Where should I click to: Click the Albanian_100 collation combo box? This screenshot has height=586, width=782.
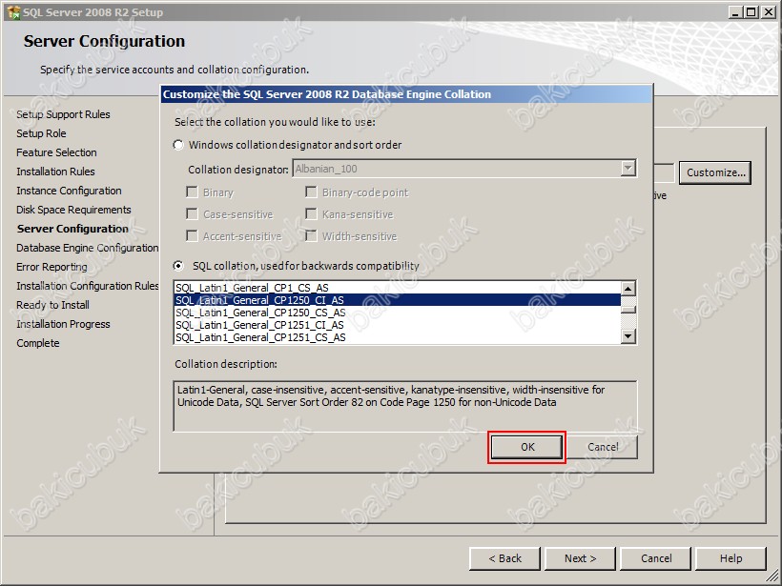click(464, 169)
